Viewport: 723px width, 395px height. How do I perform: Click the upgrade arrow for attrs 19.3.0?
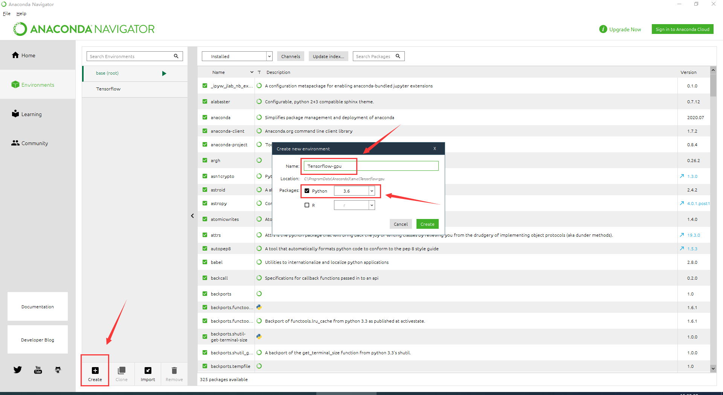(x=682, y=235)
